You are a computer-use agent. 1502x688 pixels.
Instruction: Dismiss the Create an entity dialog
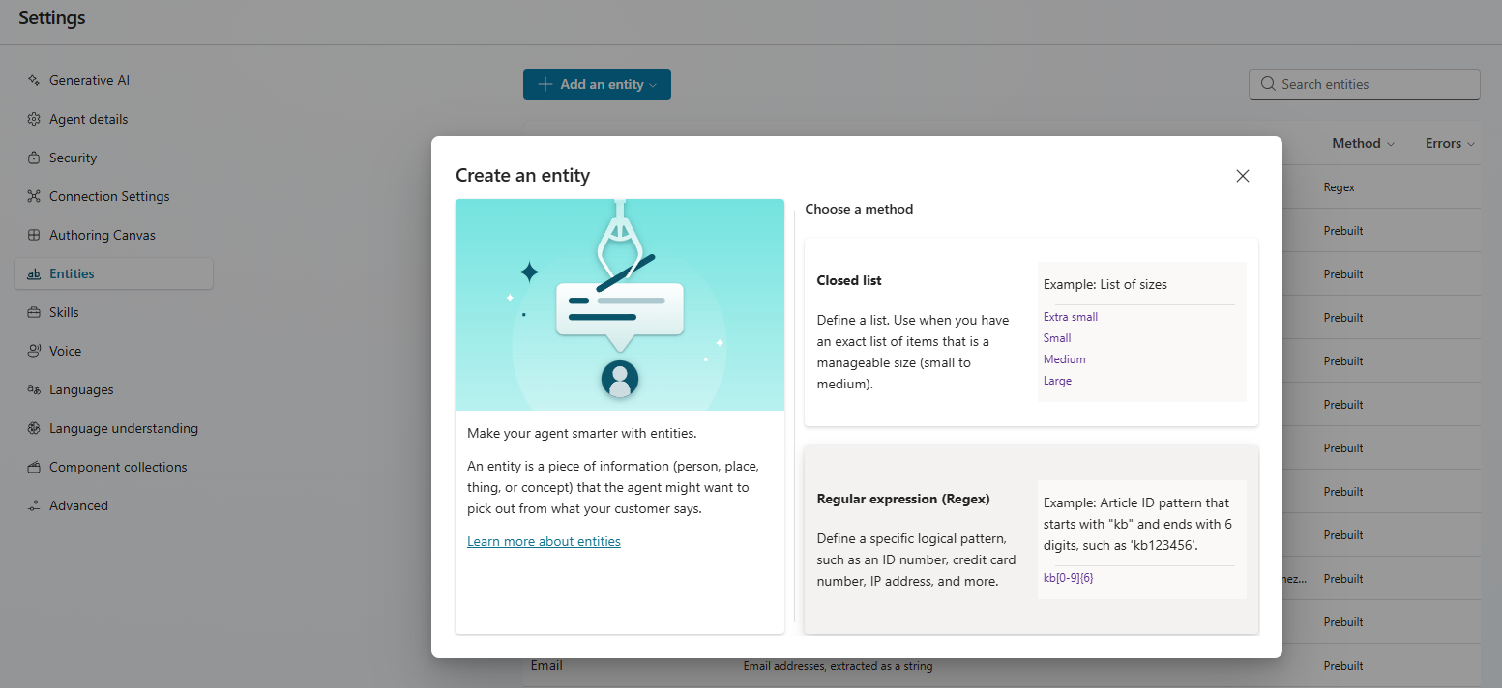[x=1242, y=176]
